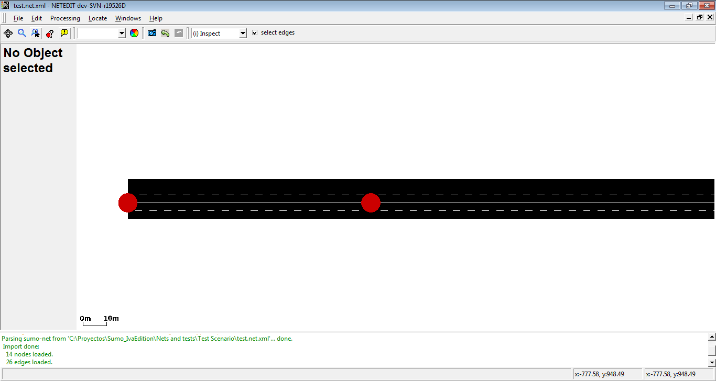Expand the Inspect mode dropdown

pyautogui.click(x=242, y=33)
